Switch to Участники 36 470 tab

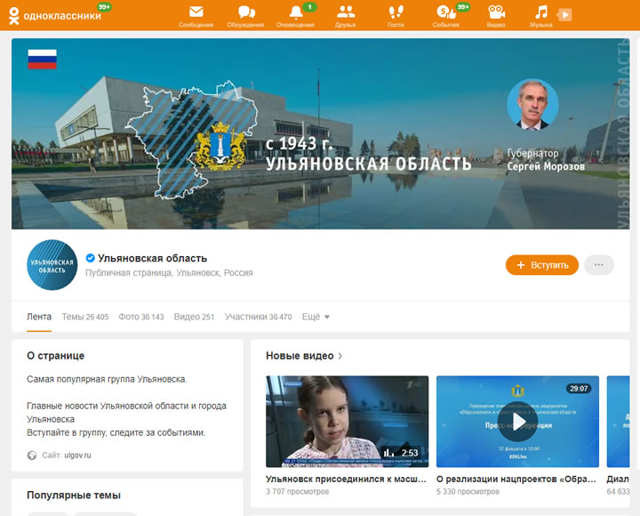(x=258, y=317)
